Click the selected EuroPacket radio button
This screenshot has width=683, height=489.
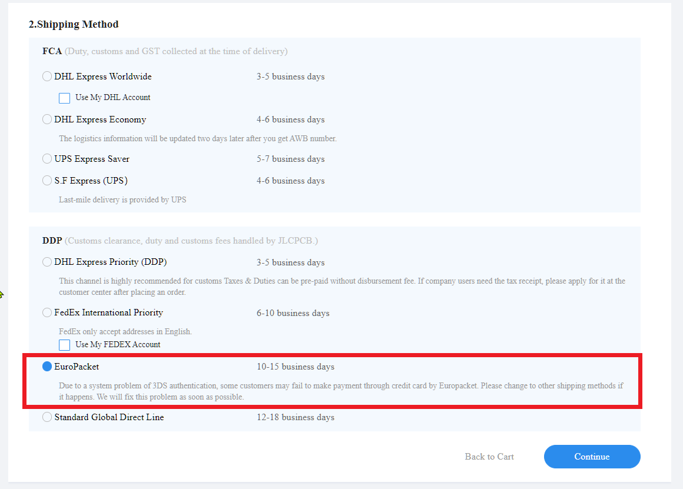47,367
